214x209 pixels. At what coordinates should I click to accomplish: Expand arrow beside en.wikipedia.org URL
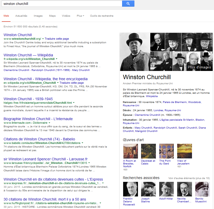pyautogui.click(x=58, y=83)
